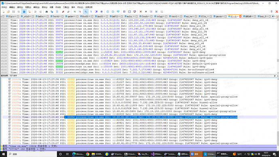Play the recorded macro icon
279x157 pixels.
pos(151,12)
